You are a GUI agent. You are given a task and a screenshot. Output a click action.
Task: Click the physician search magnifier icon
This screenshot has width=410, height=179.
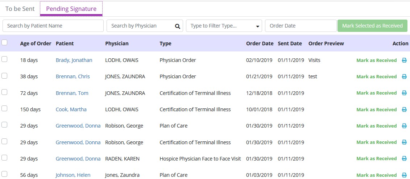[x=177, y=26]
